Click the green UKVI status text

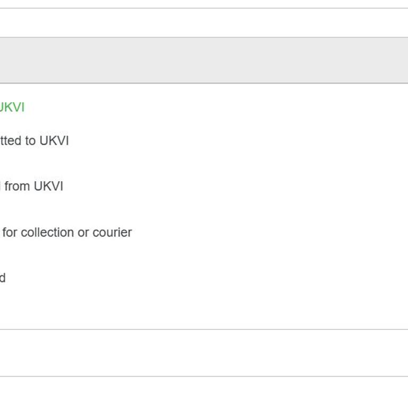tap(12, 107)
